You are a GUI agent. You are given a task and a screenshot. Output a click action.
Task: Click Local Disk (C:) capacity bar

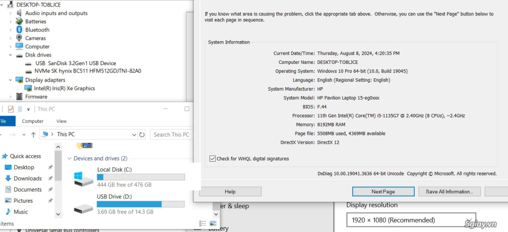tap(141, 177)
